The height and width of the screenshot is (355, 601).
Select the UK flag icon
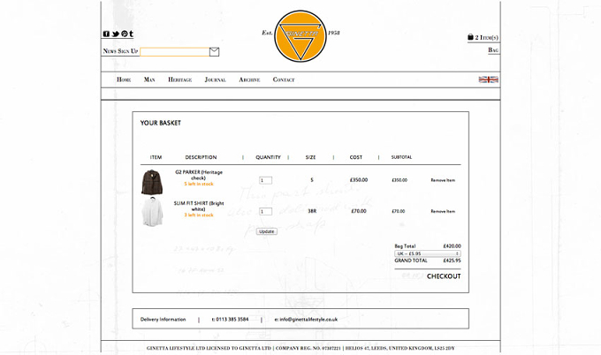click(488, 79)
